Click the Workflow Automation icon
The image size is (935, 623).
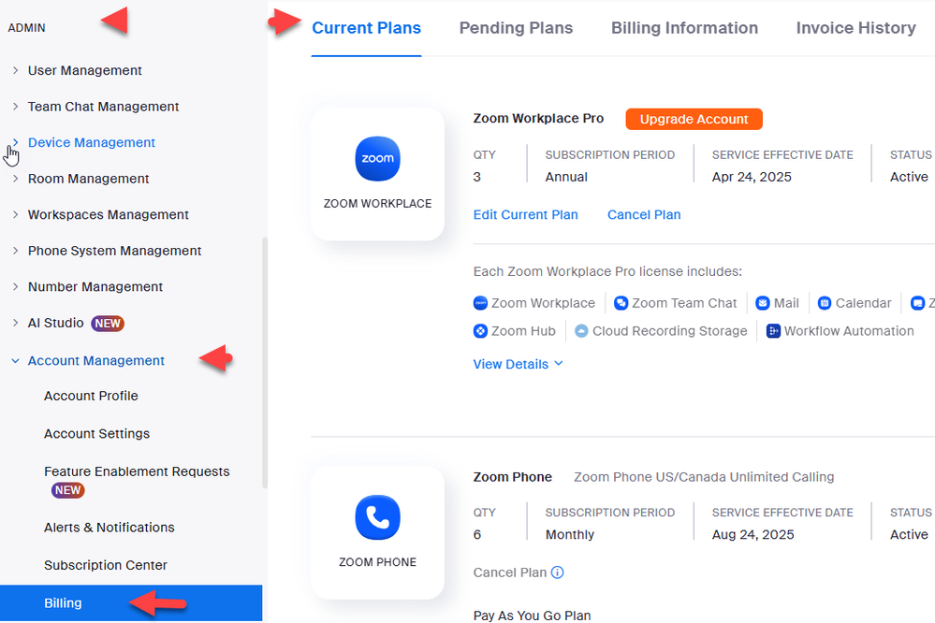774,331
